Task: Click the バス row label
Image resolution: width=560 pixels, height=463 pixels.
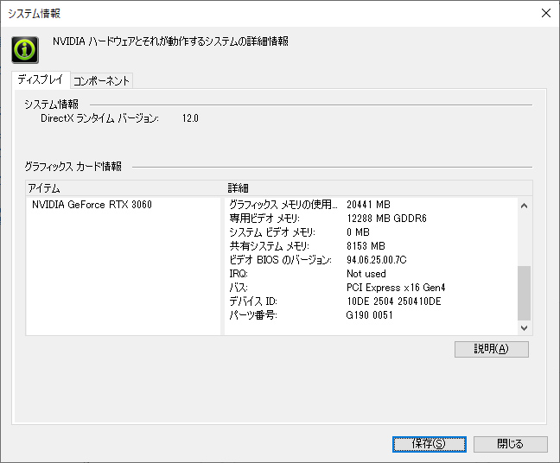Action: [x=239, y=288]
